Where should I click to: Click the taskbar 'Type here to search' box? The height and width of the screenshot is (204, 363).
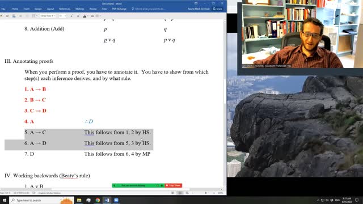41,200
